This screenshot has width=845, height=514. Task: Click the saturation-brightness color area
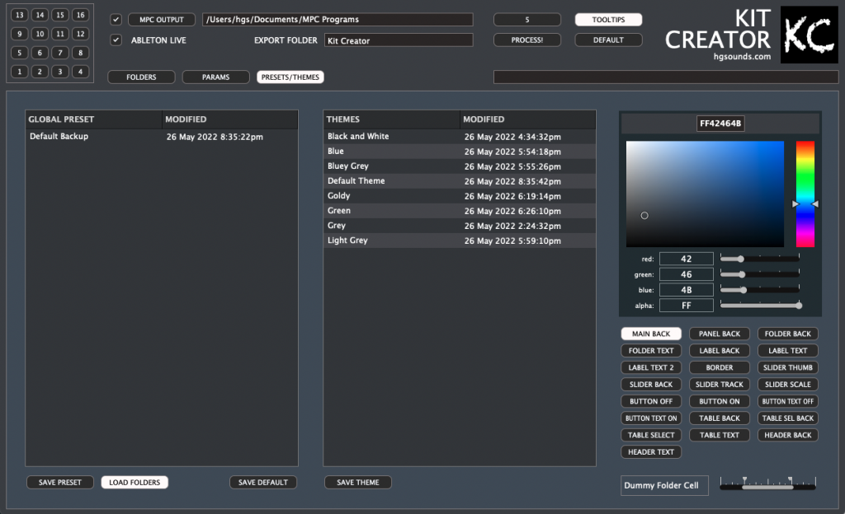[x=705, y=194]
